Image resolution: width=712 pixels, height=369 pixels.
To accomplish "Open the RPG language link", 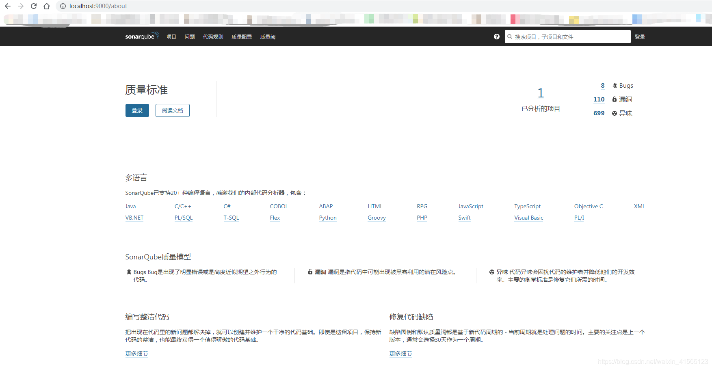I will click(x=422, y=206).
